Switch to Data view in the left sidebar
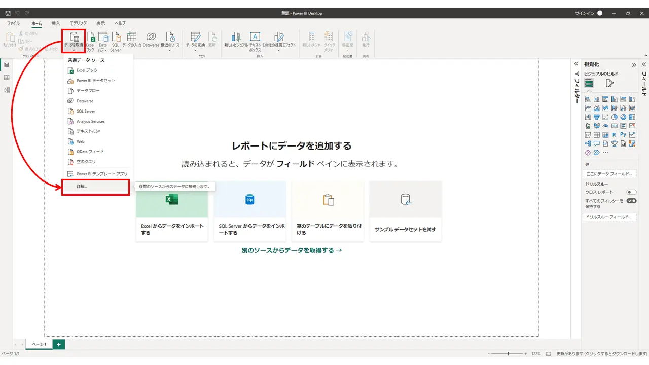This screenshot has height=365, width=649. [7, 78]
